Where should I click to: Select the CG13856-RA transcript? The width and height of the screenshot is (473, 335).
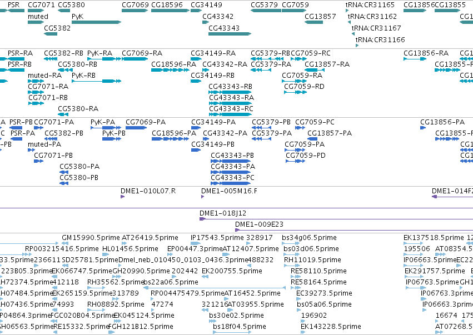click(x=415, y=59)
